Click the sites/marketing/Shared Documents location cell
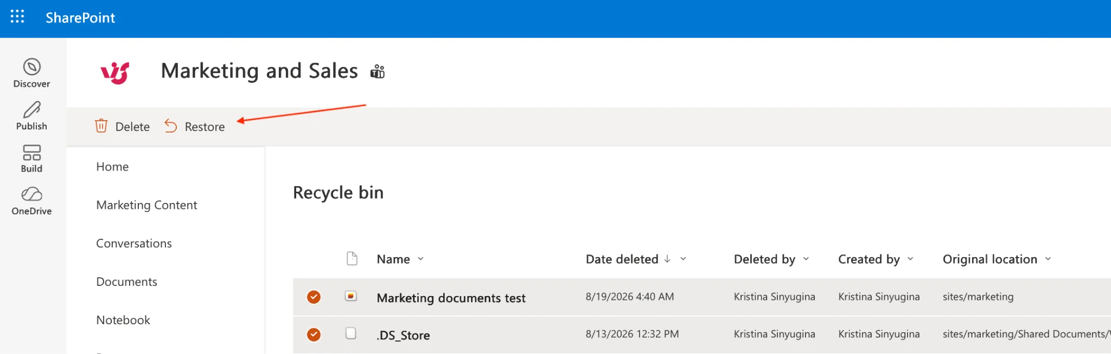Viewport: 1111px width, 354px height. (x=1026, y=334)
